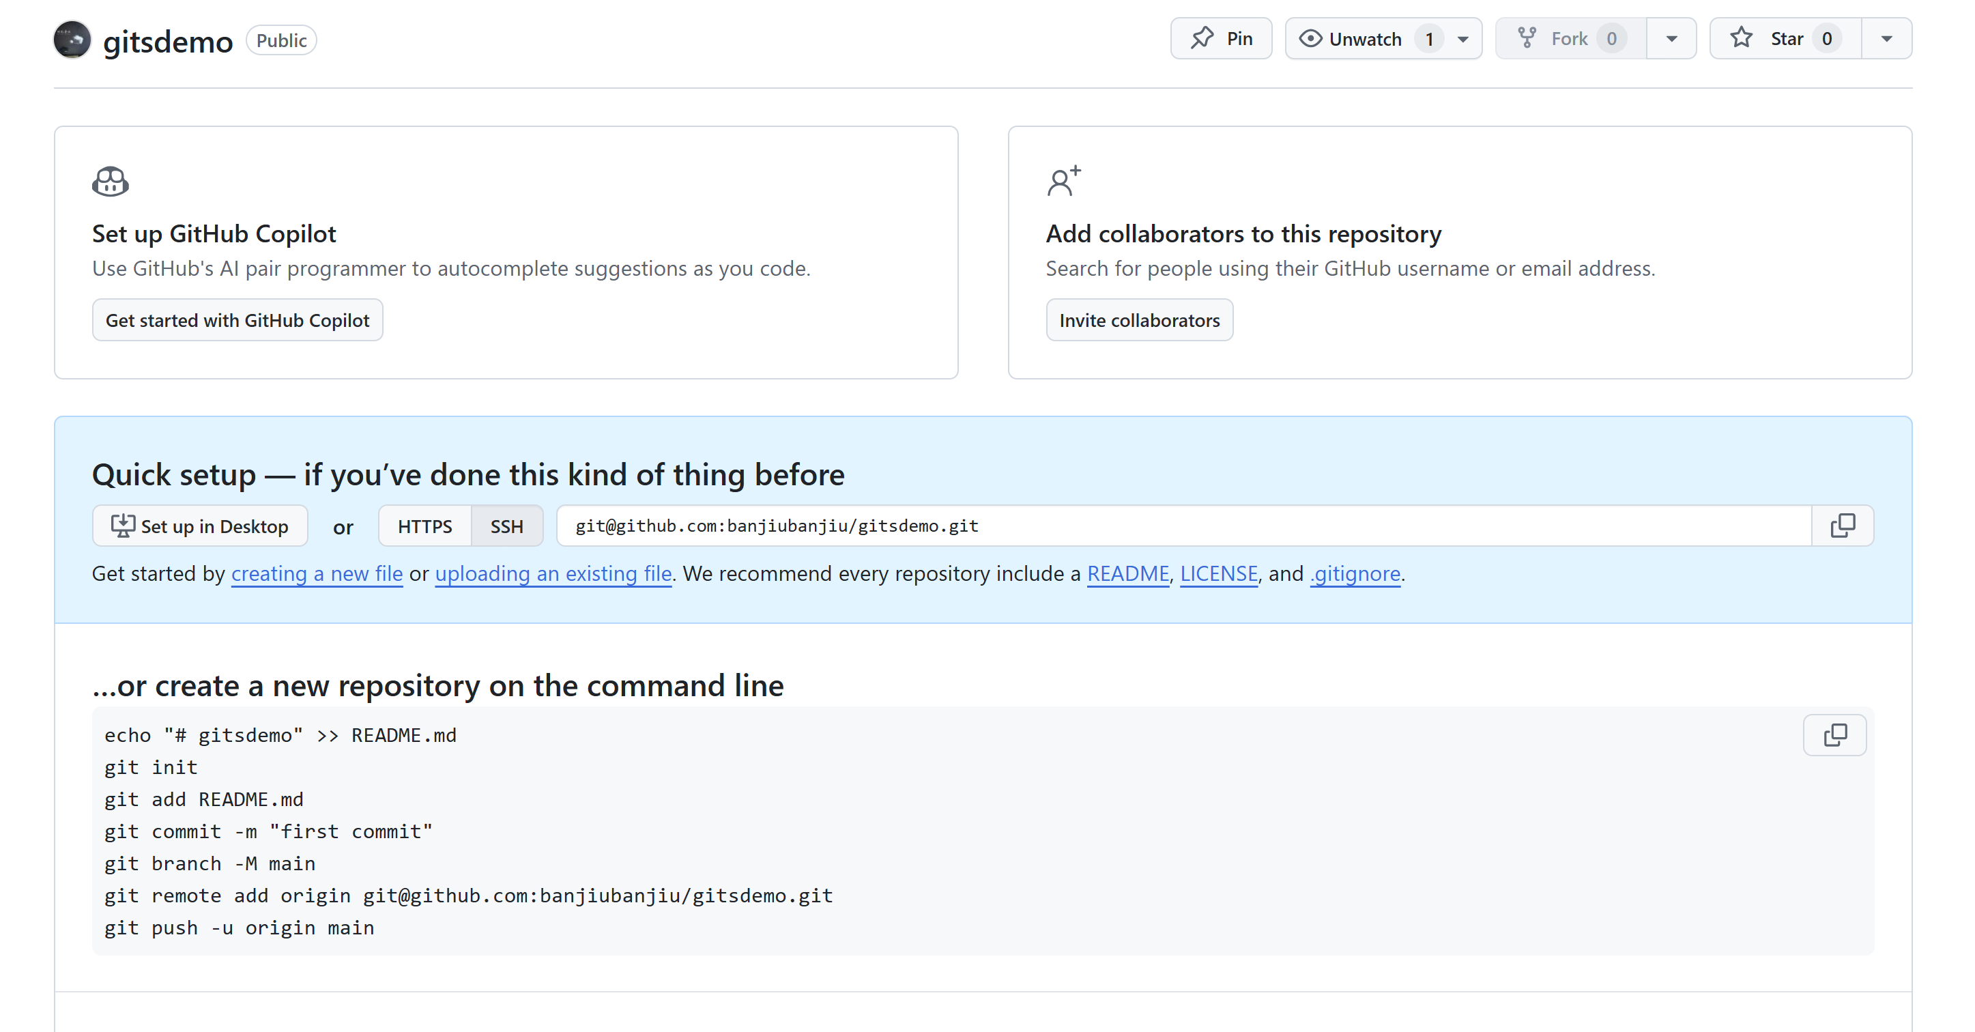Click Add collaborators to this repository heading
The width and height of the screenshot is (1975, 1032).
[1243, 234]
